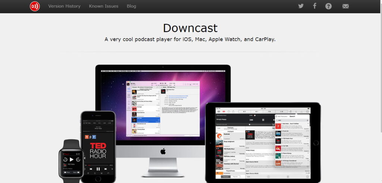Open the Facebook icon link
The height and width of the screenshot is (183, 382).
coord(314,6)
